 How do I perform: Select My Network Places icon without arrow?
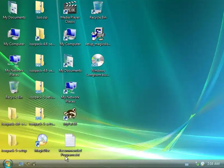click(x=14, y=60)
